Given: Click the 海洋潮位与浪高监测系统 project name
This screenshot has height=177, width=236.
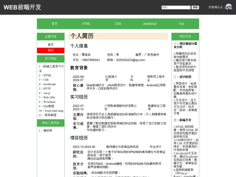Looking at the screenshot, I should point(122,146).
